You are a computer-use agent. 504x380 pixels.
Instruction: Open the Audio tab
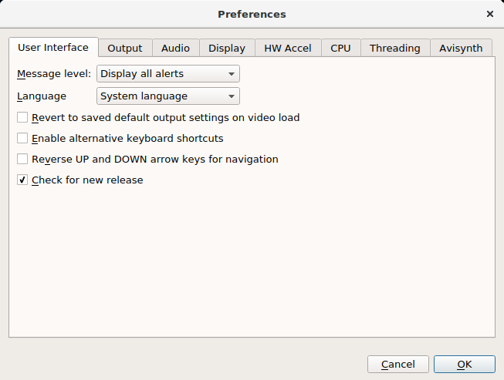tap(175, 48)
